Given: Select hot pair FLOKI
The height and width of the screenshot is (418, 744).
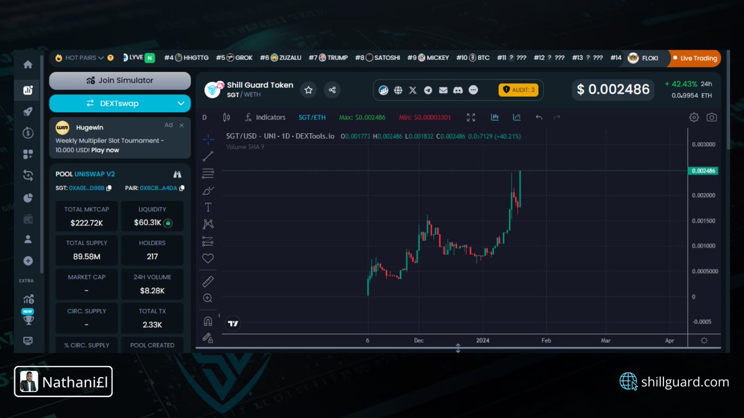Looking at the screenshot, I should coord(642,58).
